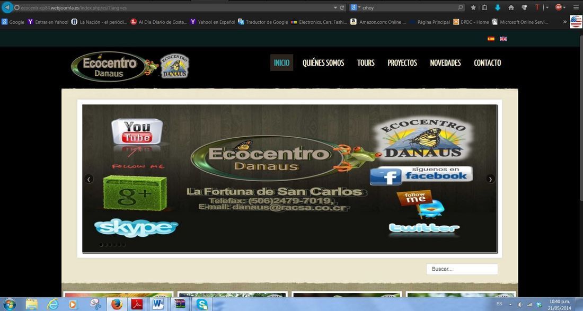
Task: Open the TOURS menu item
Action: pos(366,63)
